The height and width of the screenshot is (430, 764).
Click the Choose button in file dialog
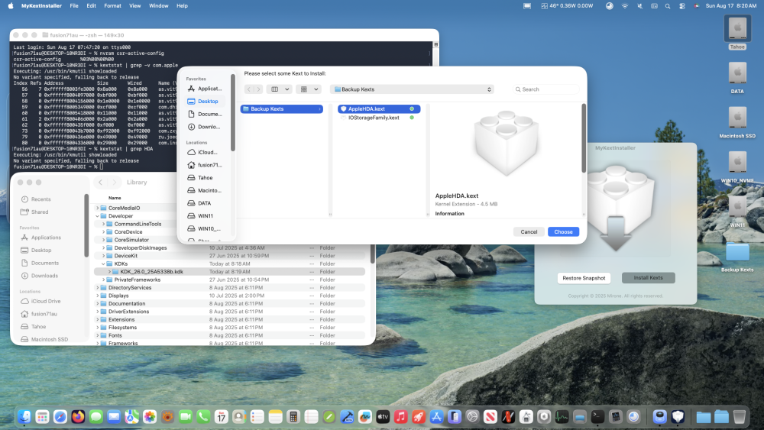(x=563, y=231)
